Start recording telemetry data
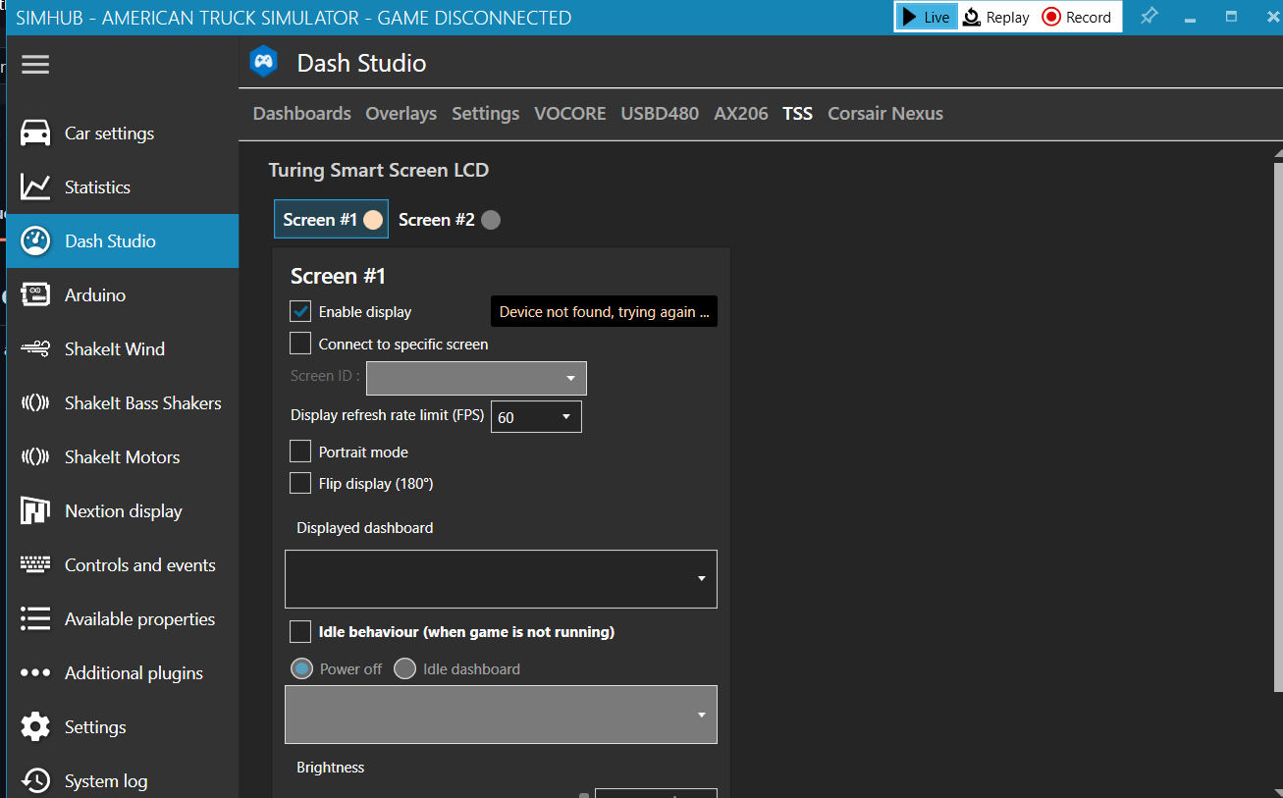The width and height of the screenshot is (1283, 798). point(1078,17)
